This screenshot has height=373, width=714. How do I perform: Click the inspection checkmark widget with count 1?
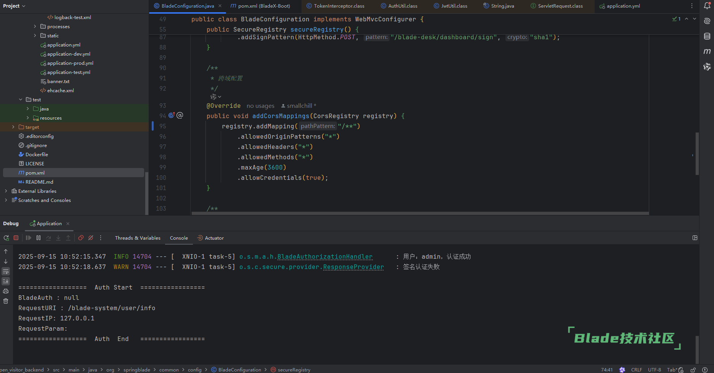click(x=677, y=19)
